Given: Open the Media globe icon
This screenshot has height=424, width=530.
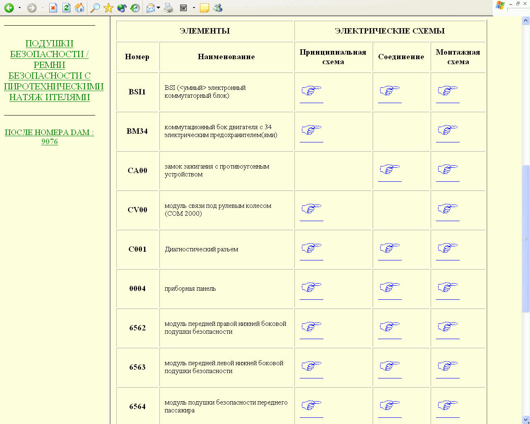Looking at the screenshot, I should pos(122,8).
